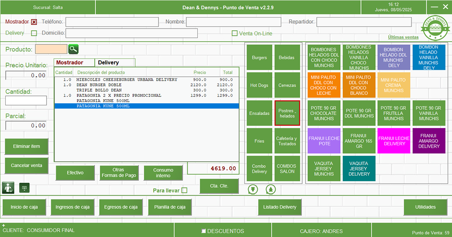Click the Eliminar item button
Viewport: 452px width, 237px height.
pos(27,146)
